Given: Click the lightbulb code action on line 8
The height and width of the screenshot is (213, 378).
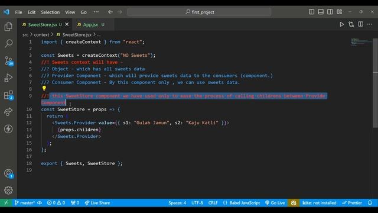Looking at the screenshot, I should [x=44, y=88].
